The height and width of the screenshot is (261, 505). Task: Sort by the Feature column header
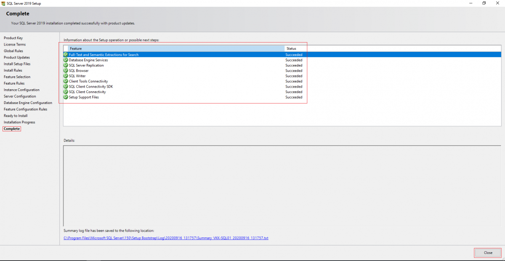[x=176, y=48]
